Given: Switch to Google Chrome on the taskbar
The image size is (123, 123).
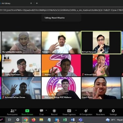Looking at the screenshot, I should point(26,120).
